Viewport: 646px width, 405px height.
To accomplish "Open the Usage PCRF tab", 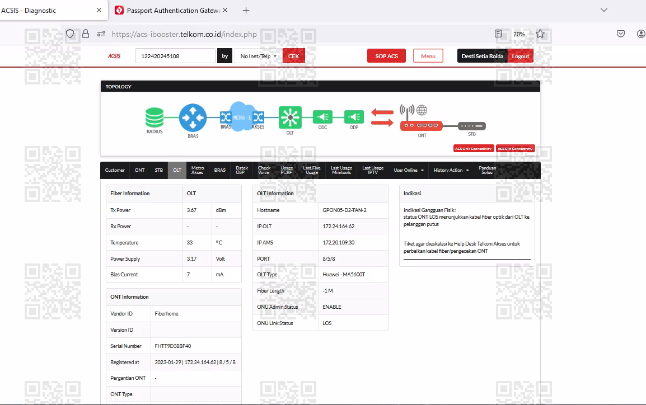I will [286, 170].
